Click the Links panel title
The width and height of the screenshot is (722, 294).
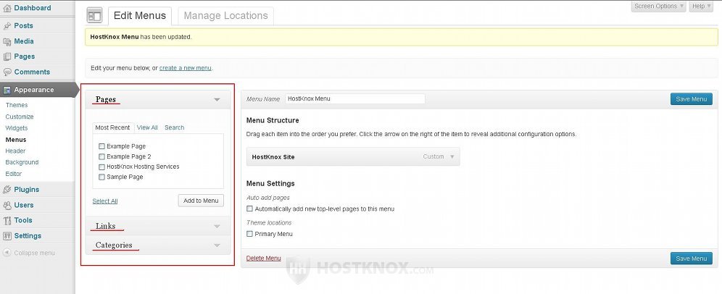(105, 226)
